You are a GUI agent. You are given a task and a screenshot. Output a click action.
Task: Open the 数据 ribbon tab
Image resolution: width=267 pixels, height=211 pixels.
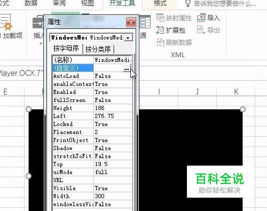click(x=31, y=3)
